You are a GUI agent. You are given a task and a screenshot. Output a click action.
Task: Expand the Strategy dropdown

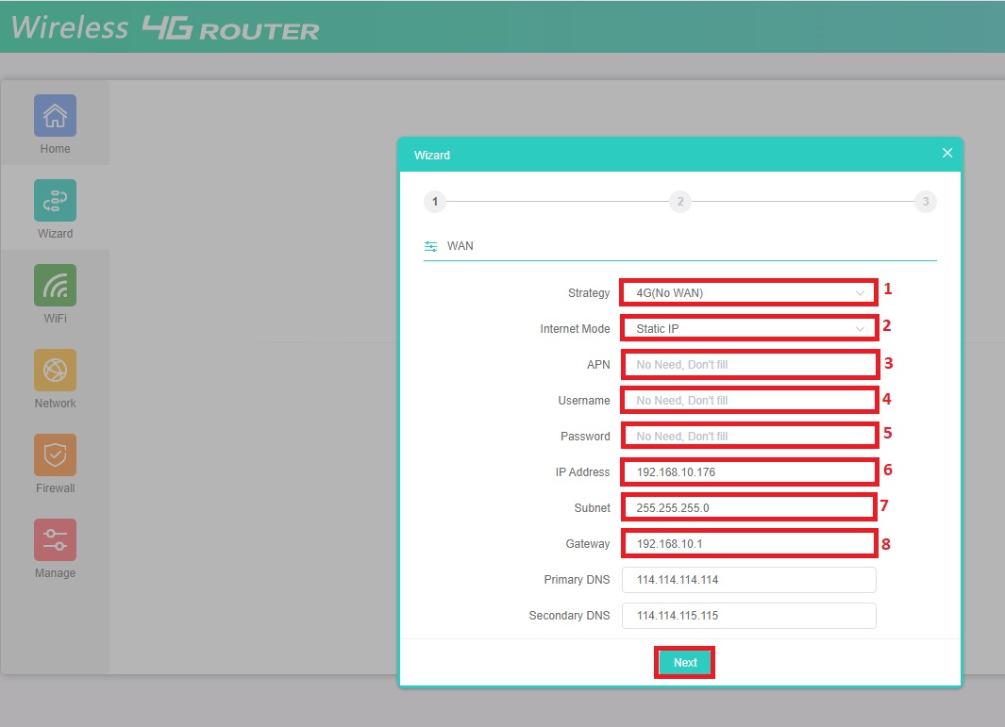[x=749, y=293]
